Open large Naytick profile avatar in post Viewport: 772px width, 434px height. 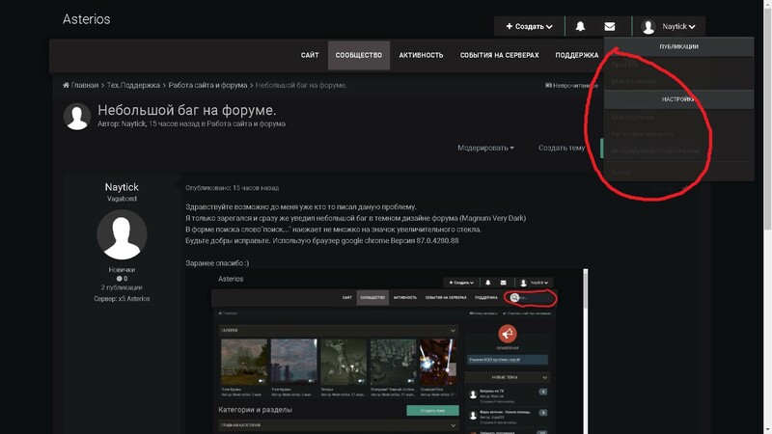click(123, 234)
